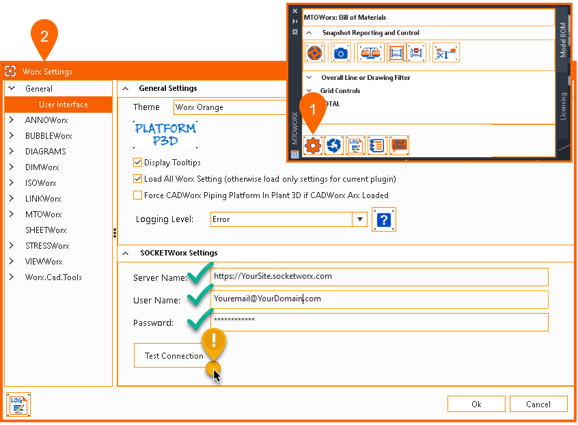
Task: Select VIEWWorx in the settings tree
Action: pyautogui.click(x=44, y=262)
